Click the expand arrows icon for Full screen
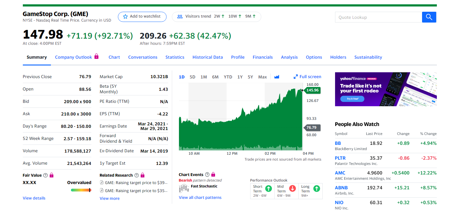Image resolution: width=460 pixels, height=210 pixels. [x=296, y=77]
